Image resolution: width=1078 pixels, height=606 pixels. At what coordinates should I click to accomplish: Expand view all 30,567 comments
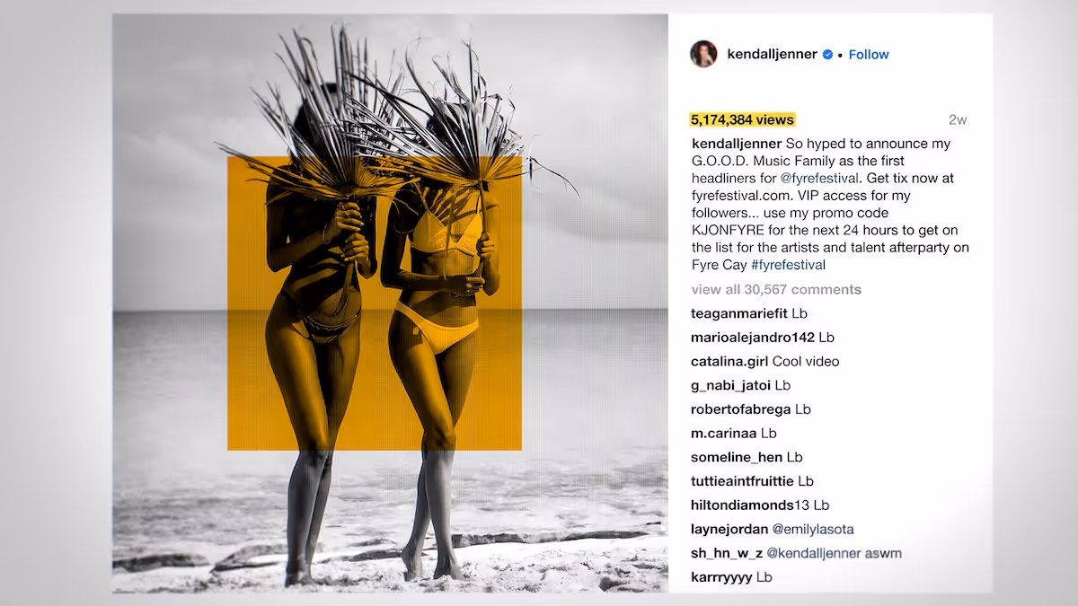[x=776, y=289]
